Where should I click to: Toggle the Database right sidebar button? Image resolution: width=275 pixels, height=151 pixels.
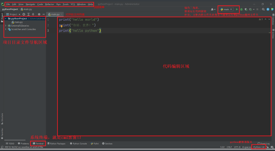pos(273,19)
